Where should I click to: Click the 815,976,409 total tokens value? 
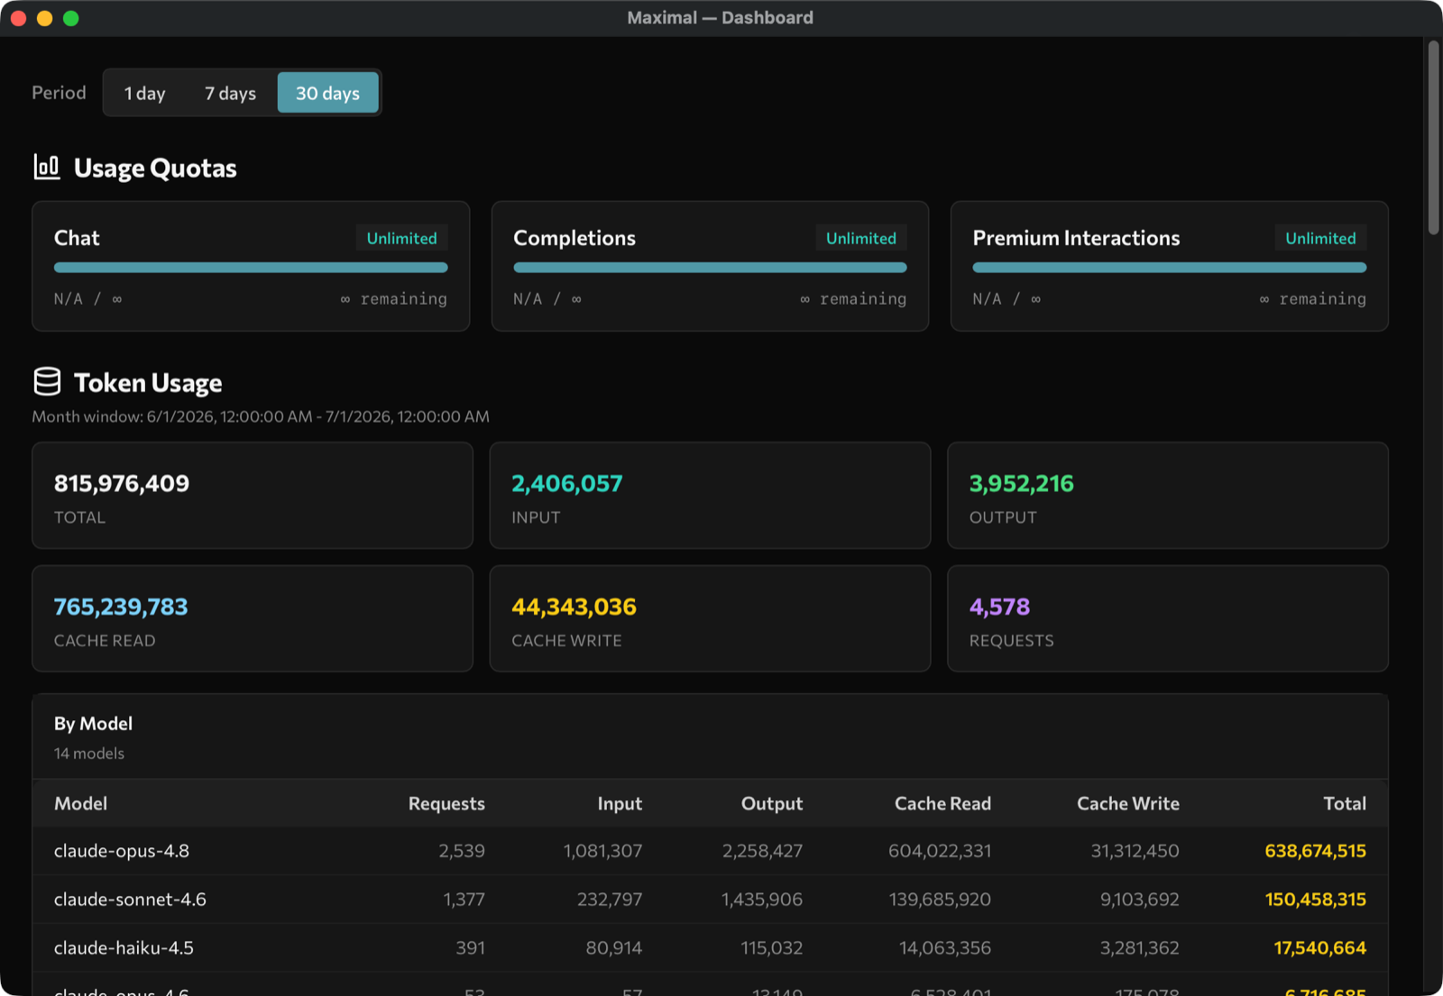click(x=122, y=483)
